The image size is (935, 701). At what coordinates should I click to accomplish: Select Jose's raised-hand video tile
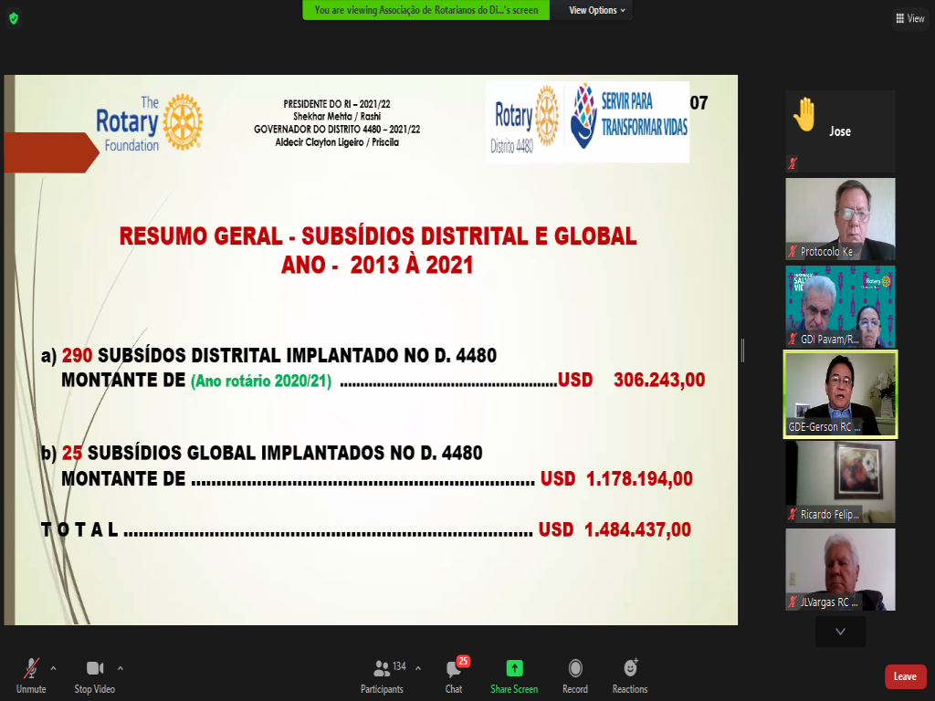[840, 131]
